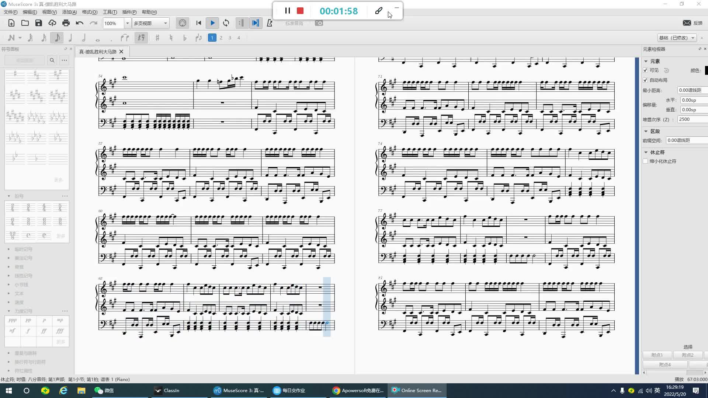This screenshot has width=708, height=398.
Task: Select quarter note duration
Action: coord(70,38)
